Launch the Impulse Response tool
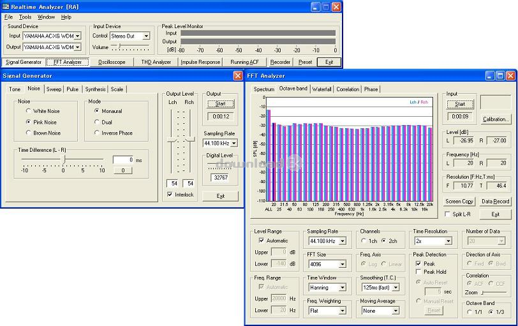 pos(200,62)
